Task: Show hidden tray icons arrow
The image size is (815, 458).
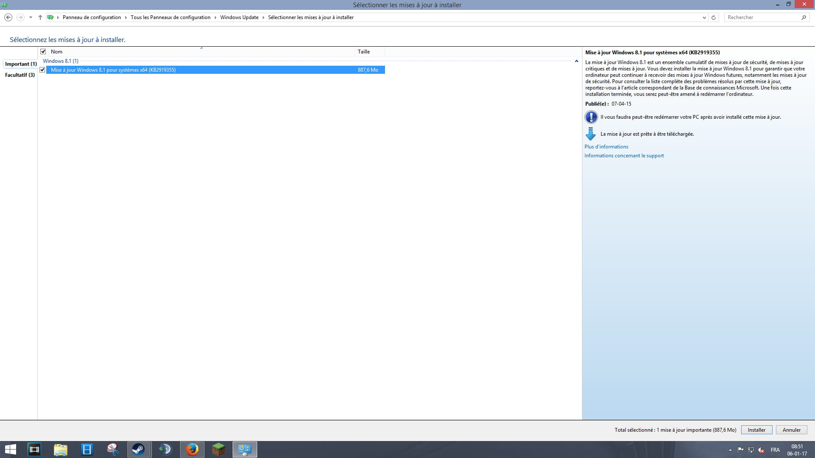Action: point(730,450)
